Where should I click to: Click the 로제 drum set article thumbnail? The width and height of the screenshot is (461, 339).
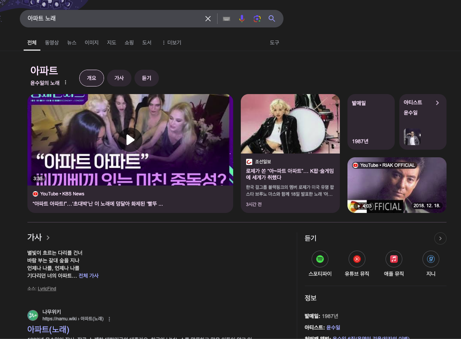point(290,124)
